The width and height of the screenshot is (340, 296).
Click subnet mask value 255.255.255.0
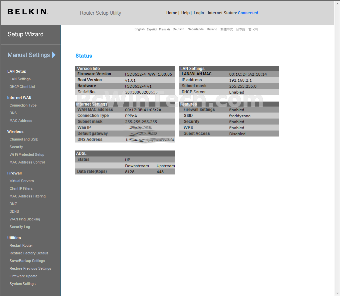point(243,86)
